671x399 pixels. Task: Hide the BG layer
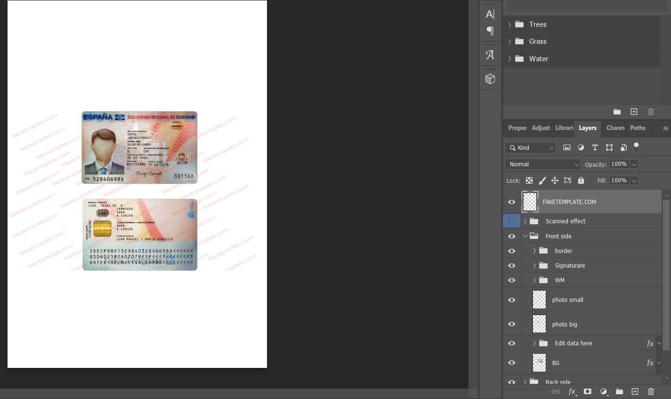tap(511, 363)
